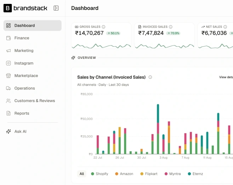Image resolution: width=233 pixels, height=185 pixels.
Task: Click the 7 Aug date label
Action: pyautogui.click(x=185, y=158)
